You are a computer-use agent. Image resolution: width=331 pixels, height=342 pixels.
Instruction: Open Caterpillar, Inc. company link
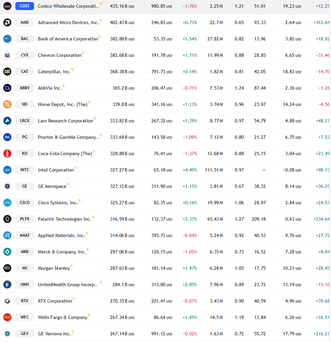[x=54, y=72]
